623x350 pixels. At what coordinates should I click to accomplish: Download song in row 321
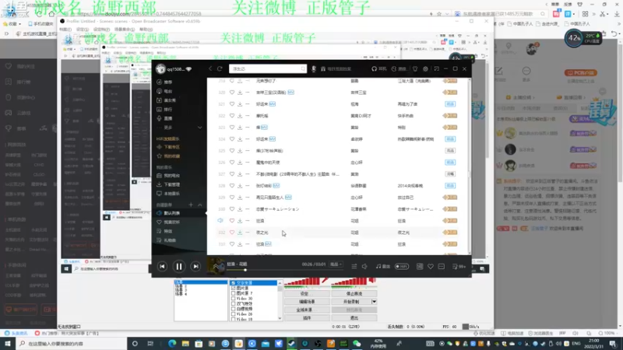point(240,104)
